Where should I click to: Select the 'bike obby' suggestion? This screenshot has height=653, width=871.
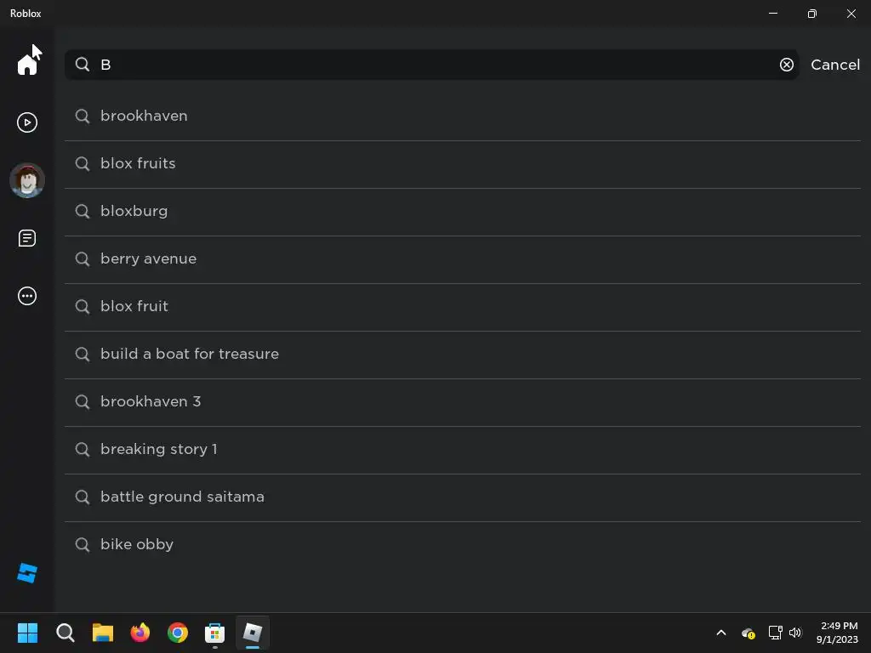click(463, 545)
